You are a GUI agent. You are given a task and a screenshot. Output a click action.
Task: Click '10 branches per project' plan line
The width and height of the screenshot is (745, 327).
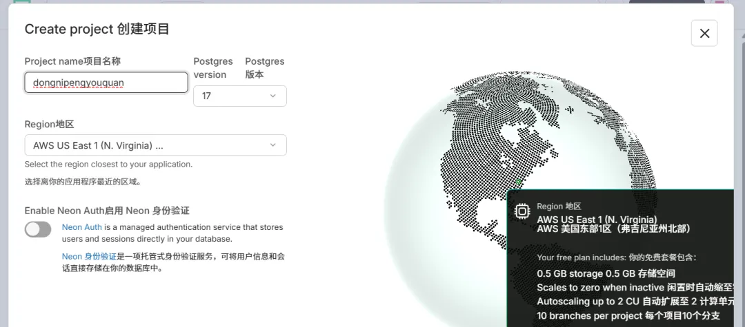tap(628, 315)
